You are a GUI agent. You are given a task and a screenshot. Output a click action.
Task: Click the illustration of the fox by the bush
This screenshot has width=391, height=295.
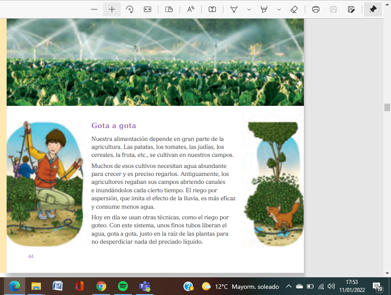click(274, 184)
